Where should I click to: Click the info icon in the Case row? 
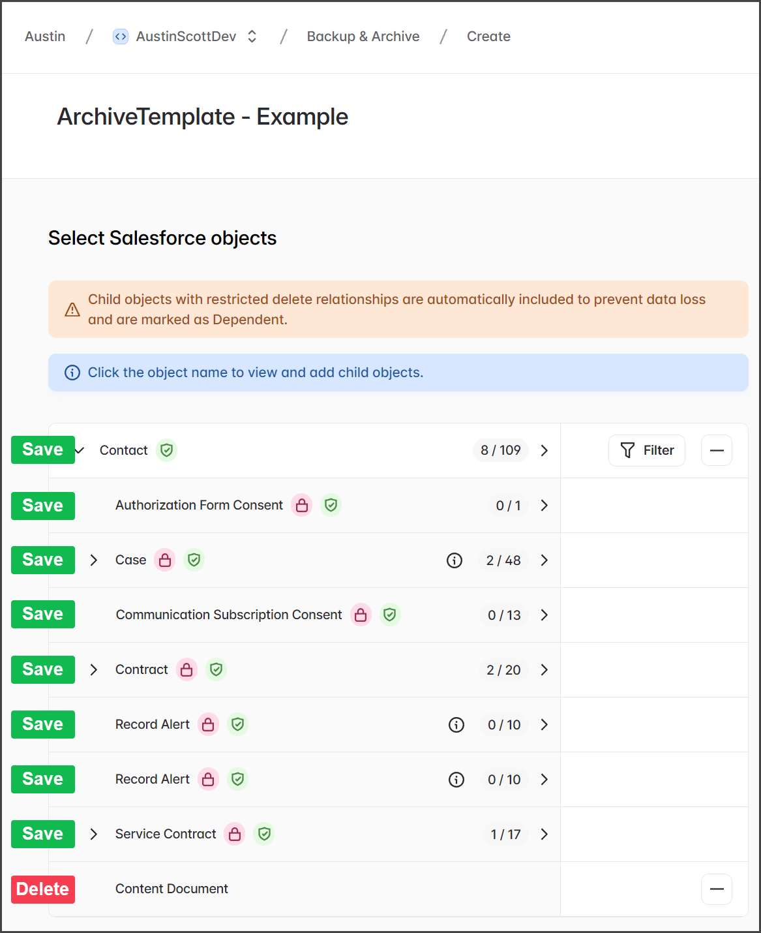(x=455, y=560)
